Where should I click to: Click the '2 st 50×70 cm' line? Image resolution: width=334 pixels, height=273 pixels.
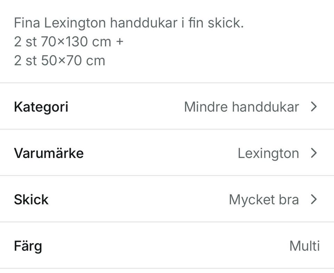[x=59, y=61]
